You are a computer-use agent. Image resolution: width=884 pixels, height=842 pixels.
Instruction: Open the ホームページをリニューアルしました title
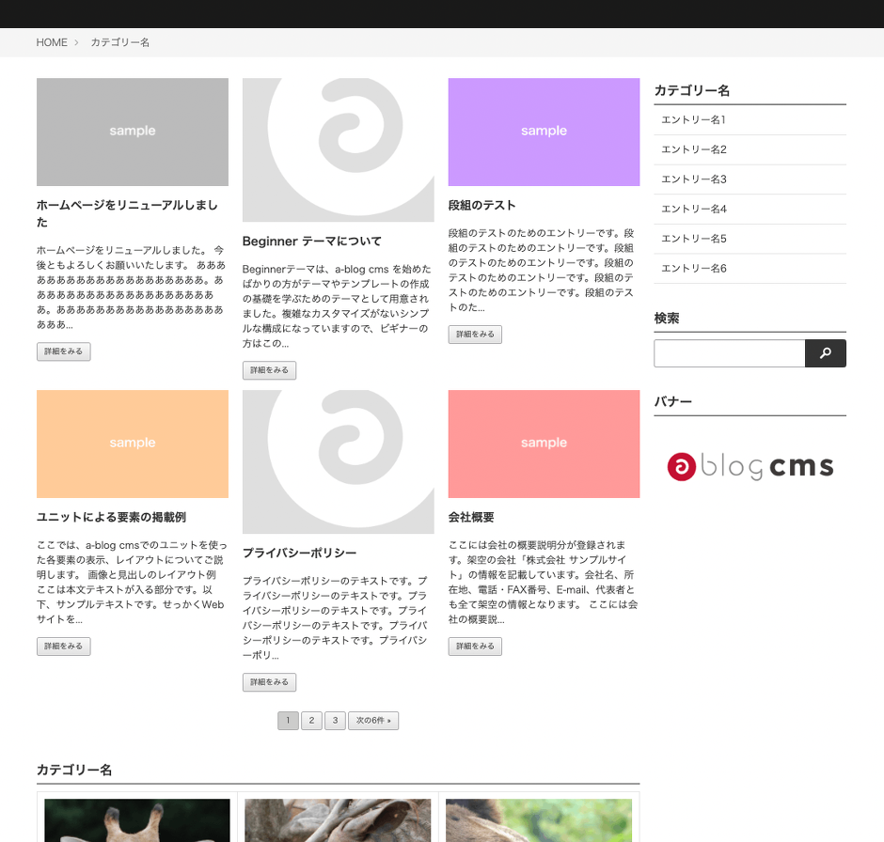(127, 213)
